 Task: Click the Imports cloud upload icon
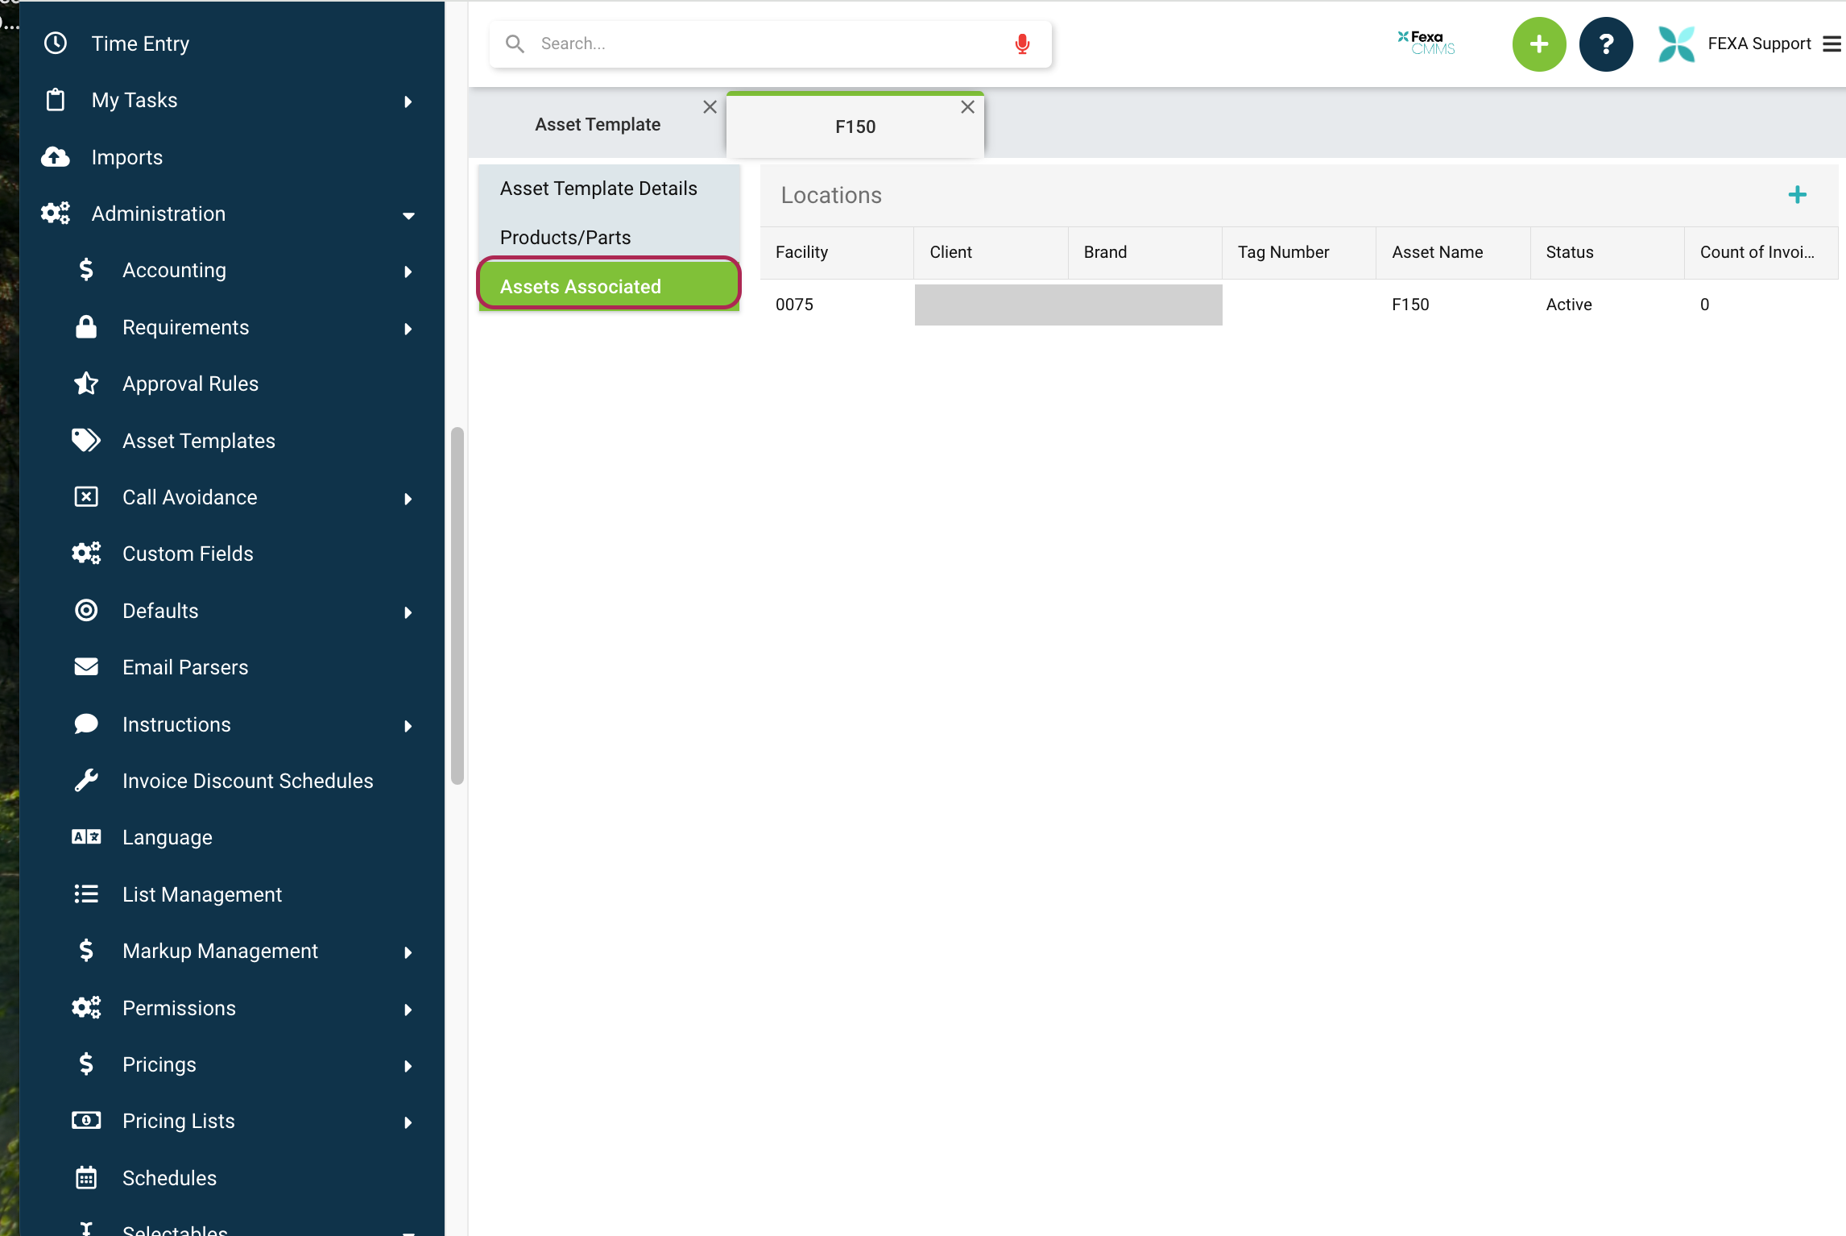(55, 157)
